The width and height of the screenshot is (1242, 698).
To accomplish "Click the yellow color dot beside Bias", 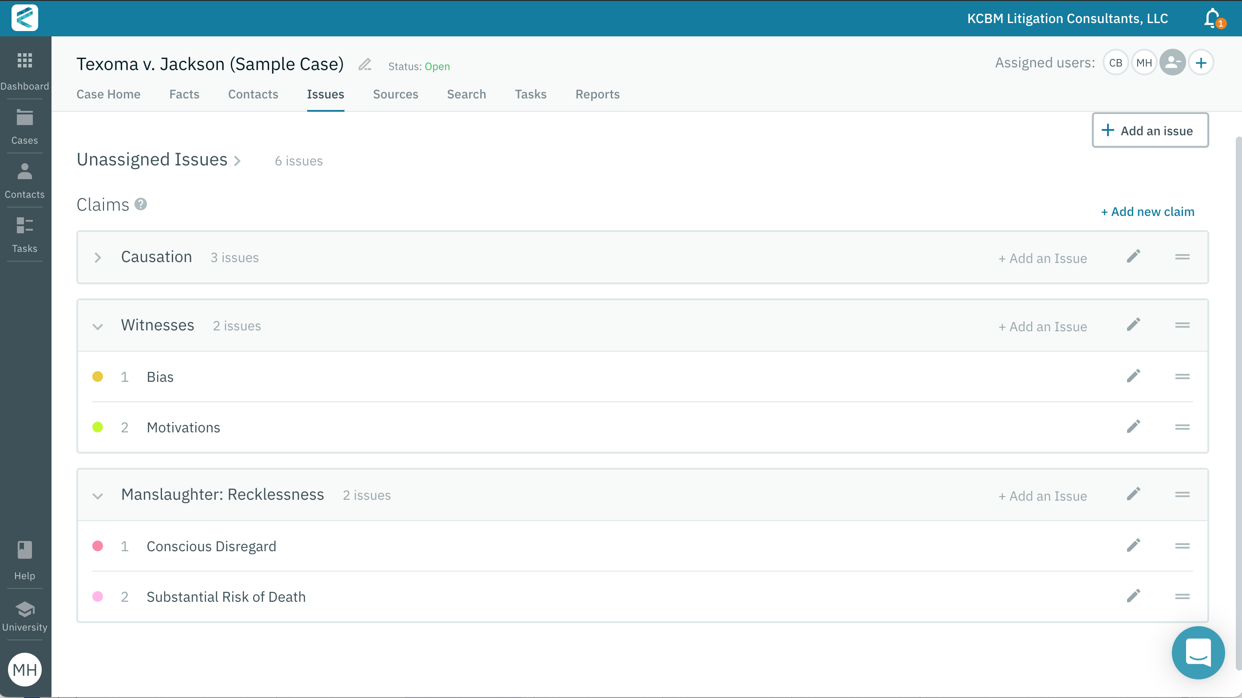I will click(x=99, y=376).
